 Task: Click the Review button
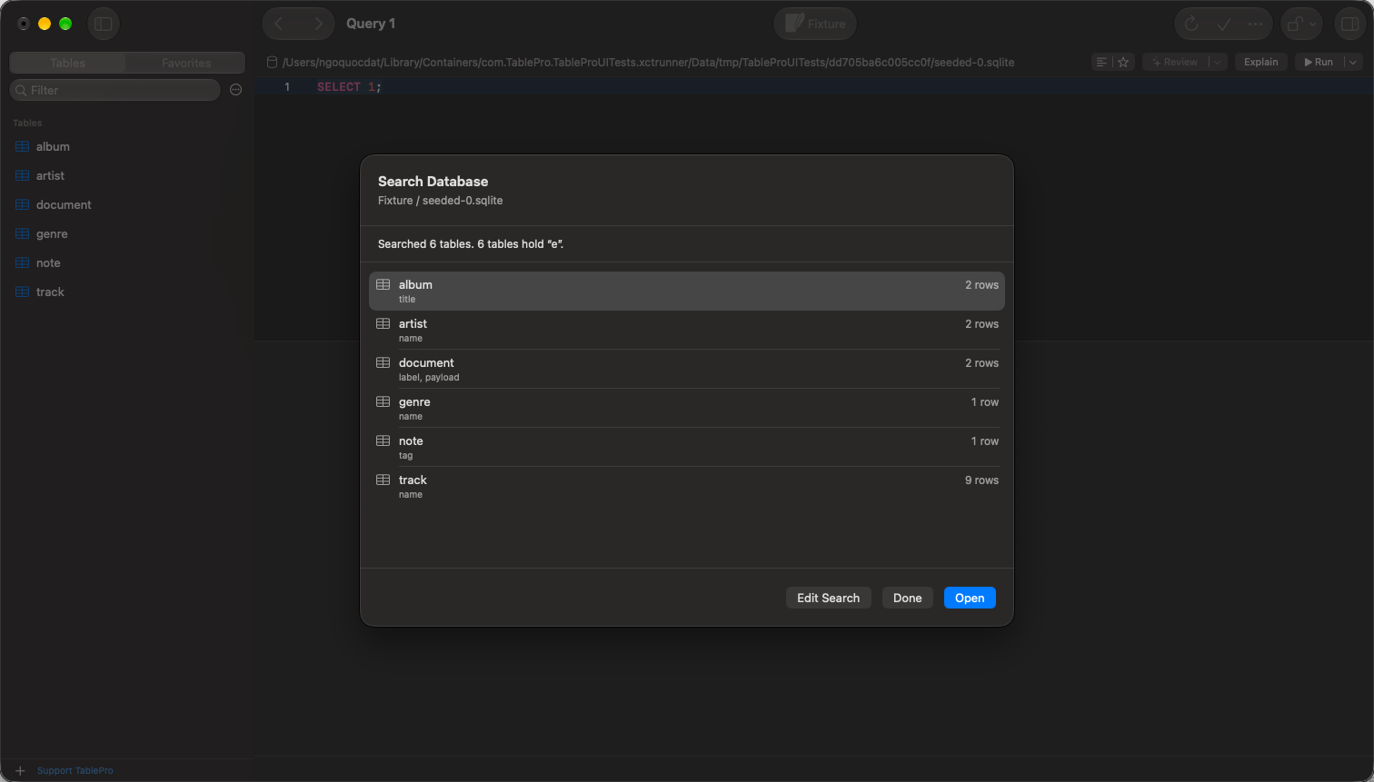point(1174,62)
